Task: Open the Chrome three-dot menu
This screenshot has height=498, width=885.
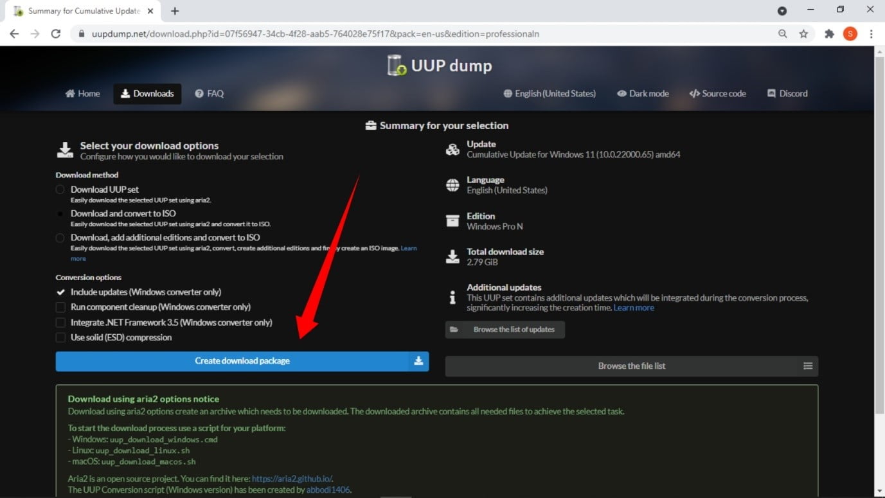Action: coord(871,34)
